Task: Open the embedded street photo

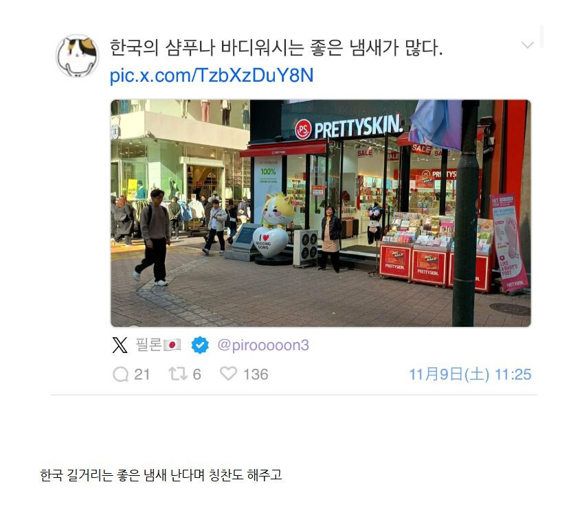Action: tap(321, 214)
